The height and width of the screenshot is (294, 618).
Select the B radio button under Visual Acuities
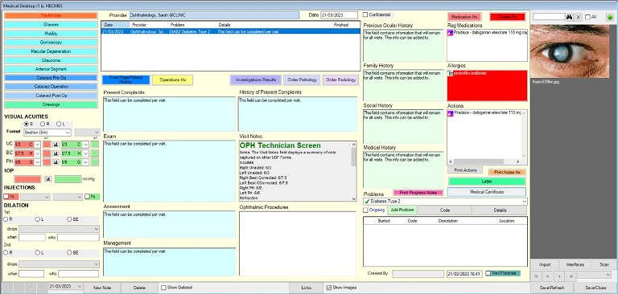coord(26,124)
